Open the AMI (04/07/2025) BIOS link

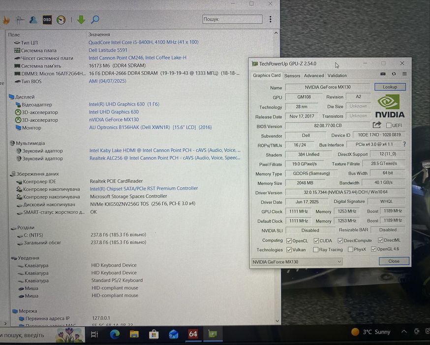pos(107,81)
